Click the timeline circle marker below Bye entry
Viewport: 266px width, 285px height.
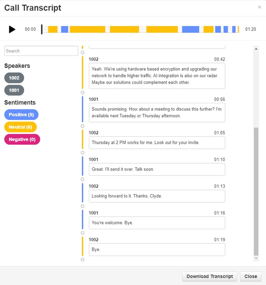(x=82, y=259)
